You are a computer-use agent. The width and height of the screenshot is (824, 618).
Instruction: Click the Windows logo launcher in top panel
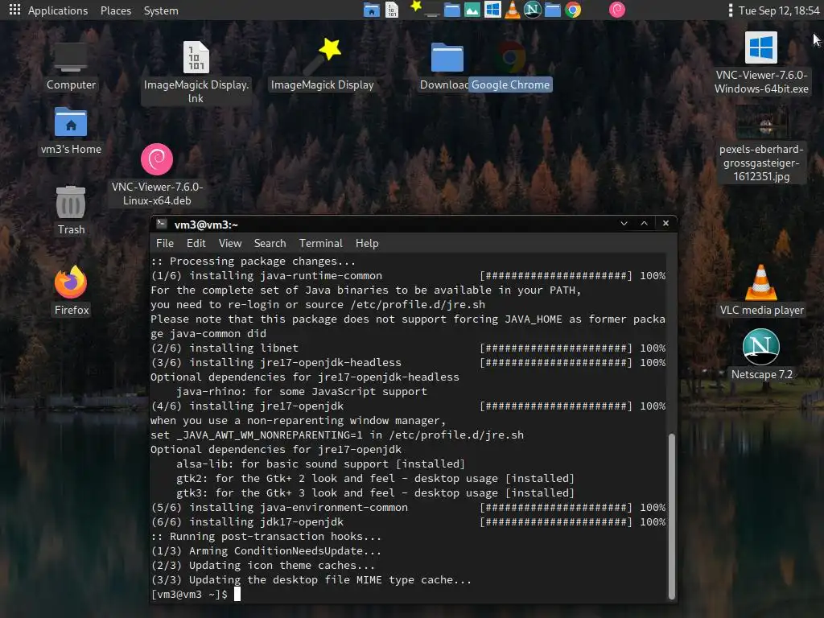coord(492,10)
